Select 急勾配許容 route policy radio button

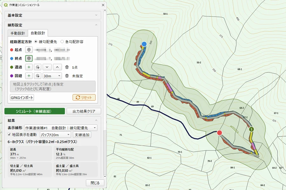(x=62, y=41)
